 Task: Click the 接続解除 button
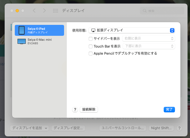89,110
